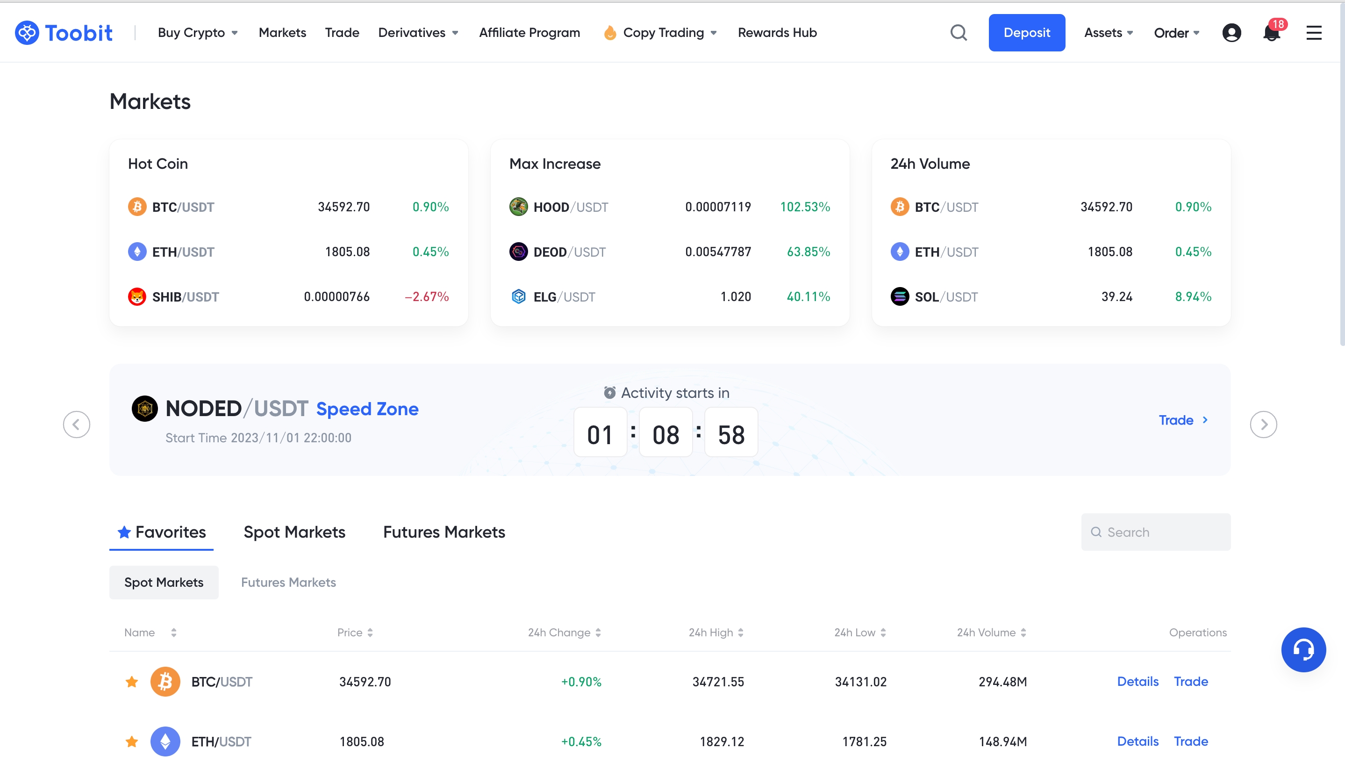Open the user profile icon
The height and width of the screenshot is (763, 1345).
[1231, 32]
